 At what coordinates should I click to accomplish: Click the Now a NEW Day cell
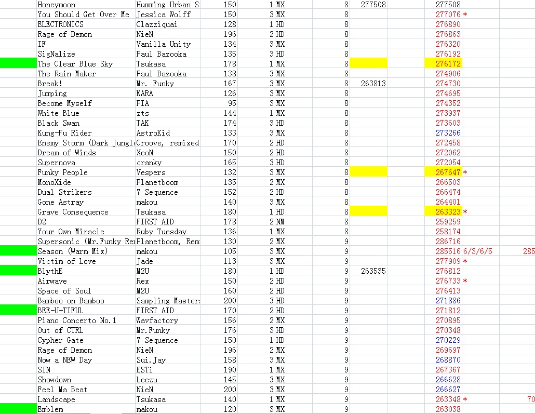pos(86,360)
